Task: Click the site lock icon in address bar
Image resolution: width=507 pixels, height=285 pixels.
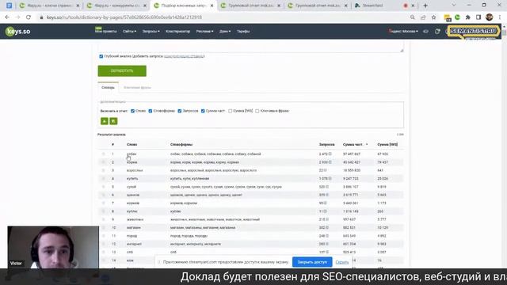Action: click(41, 17)
